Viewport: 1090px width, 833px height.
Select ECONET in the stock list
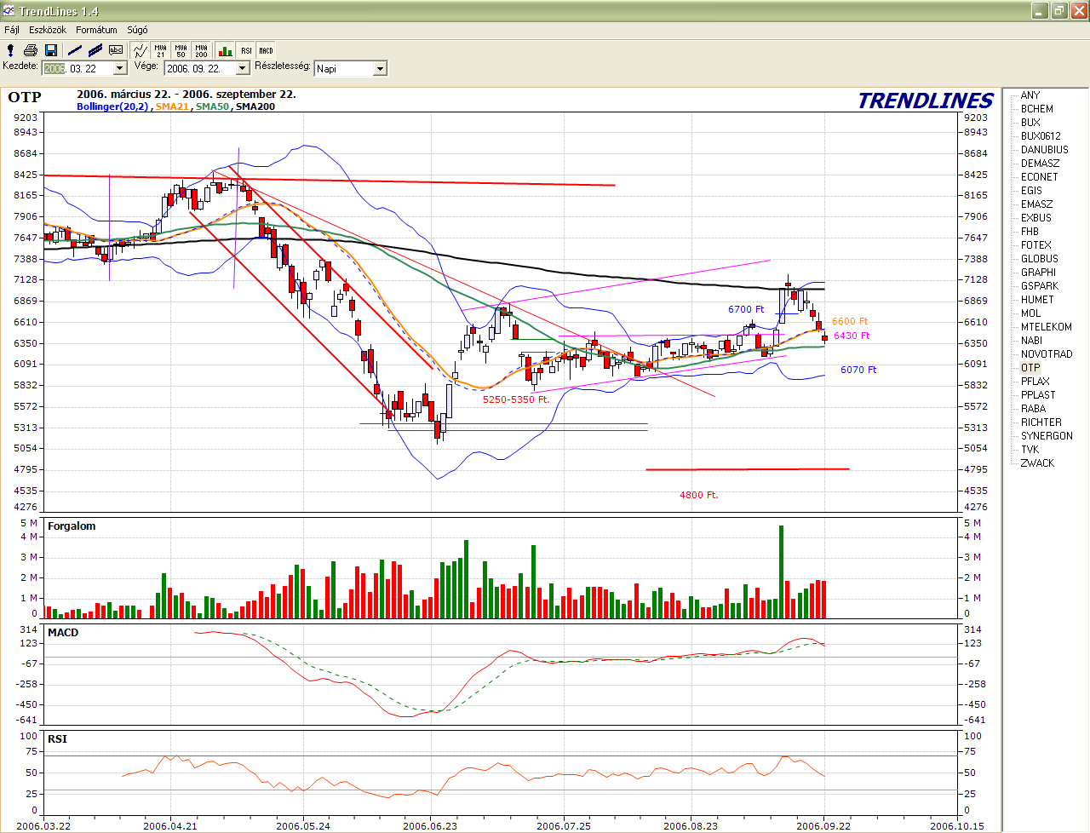(1039, 177)
